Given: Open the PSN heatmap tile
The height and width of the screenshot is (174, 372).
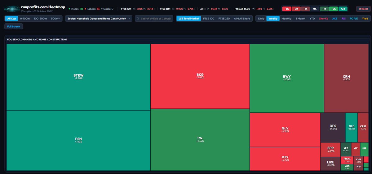Looking at the screenshot, I should pyautogui.click(x=78, y=140).
